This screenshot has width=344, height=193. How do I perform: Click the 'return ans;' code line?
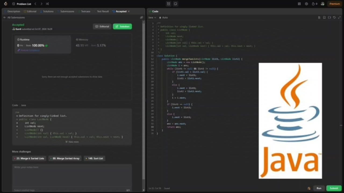point(174,127)
